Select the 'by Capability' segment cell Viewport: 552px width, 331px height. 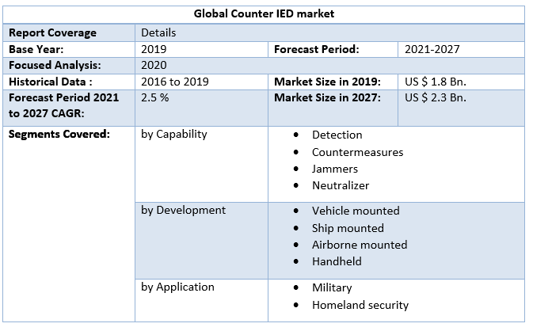point(173,134)
